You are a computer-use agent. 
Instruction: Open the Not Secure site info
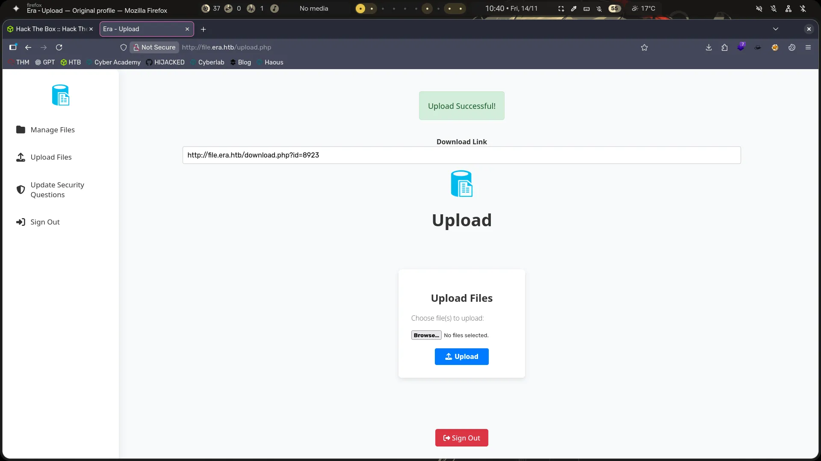pos(154,47)
